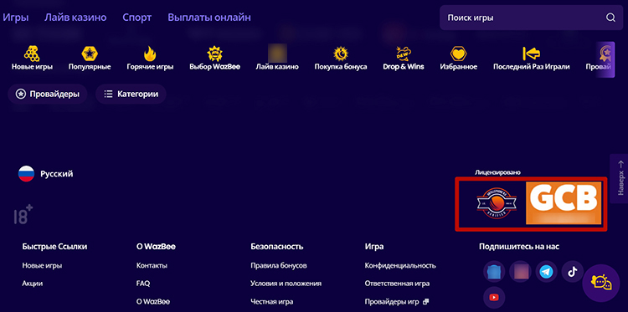Open the Спорт menu item
The width and height of the screenshot is (628, 312).
coord(137,18)
